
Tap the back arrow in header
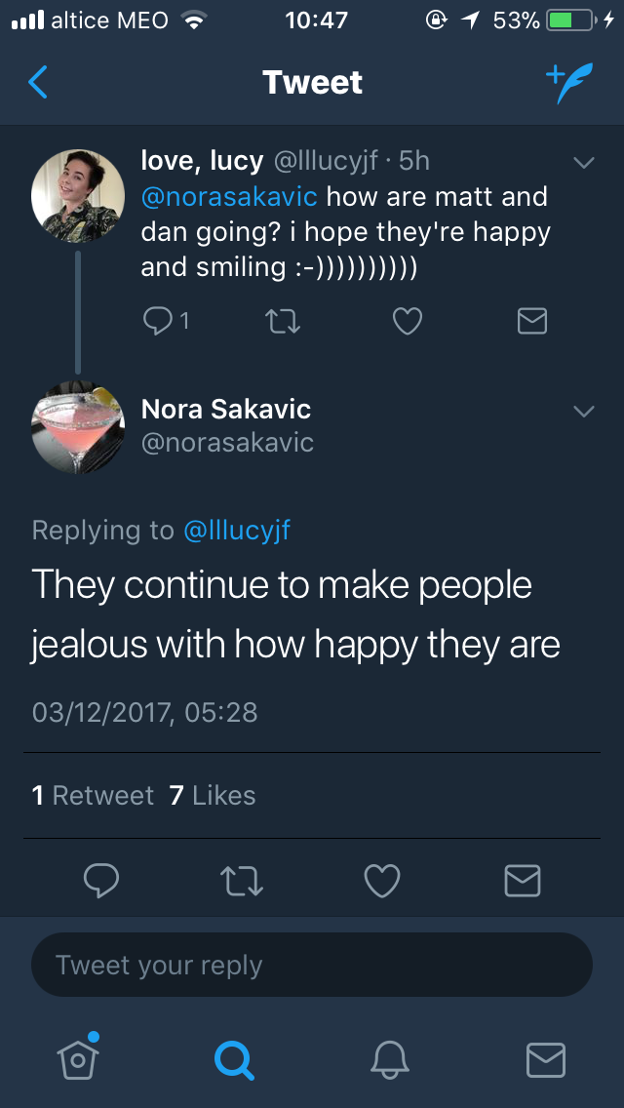(37, 83)
